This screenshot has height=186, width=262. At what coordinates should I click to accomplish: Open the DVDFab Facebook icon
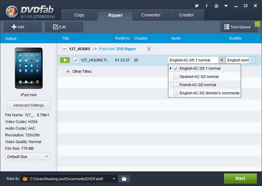pos(207,6)
